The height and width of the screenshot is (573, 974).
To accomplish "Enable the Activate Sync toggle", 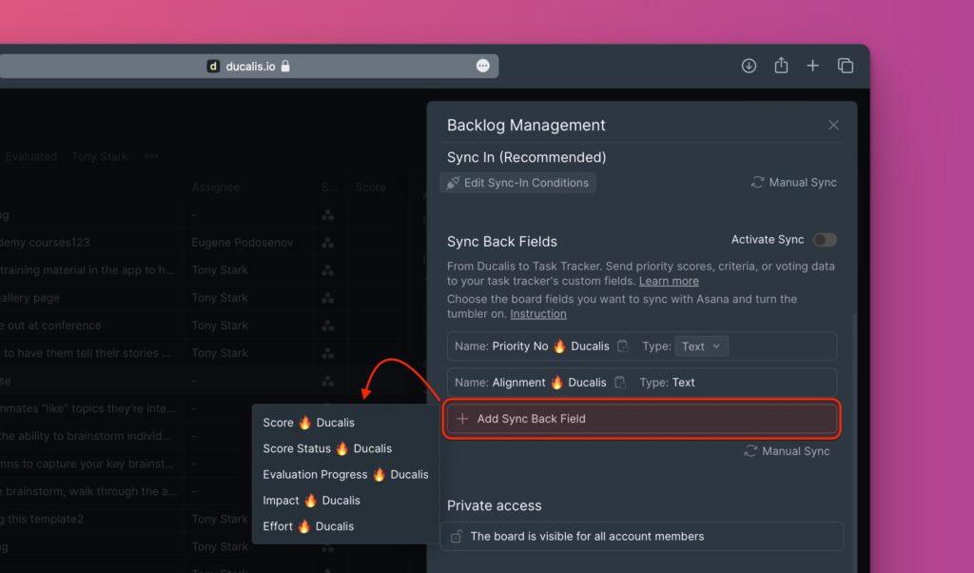I will 825,240.
